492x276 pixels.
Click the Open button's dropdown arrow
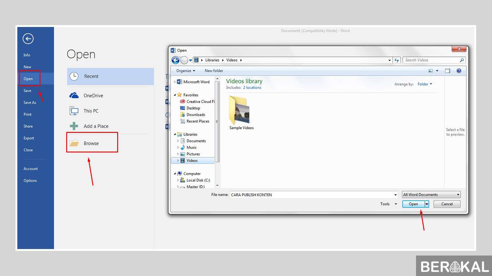click(x=427, y=204)
